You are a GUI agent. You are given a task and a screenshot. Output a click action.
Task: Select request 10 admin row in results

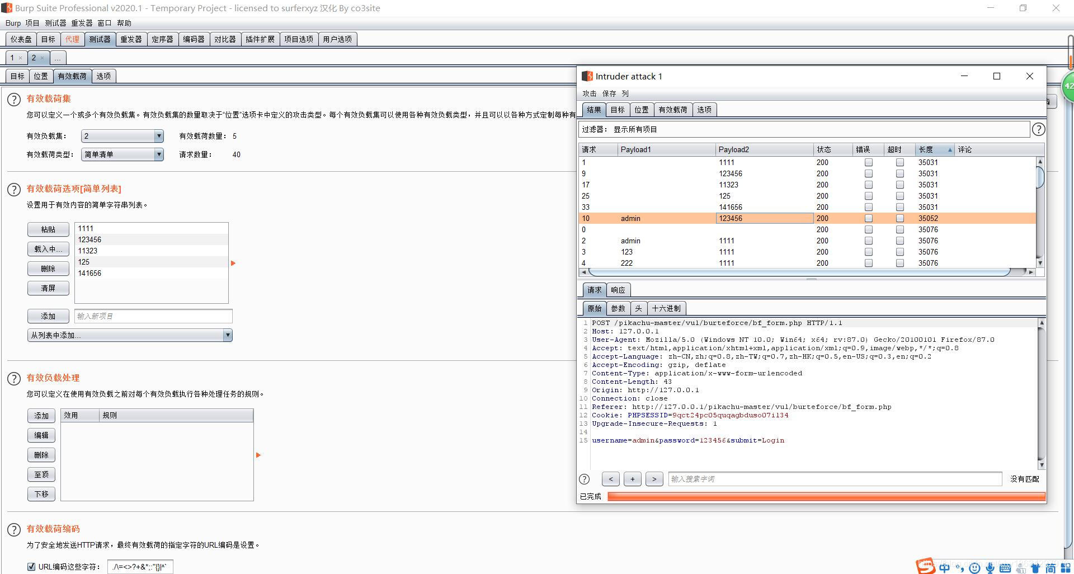click(x=807, y=218)
